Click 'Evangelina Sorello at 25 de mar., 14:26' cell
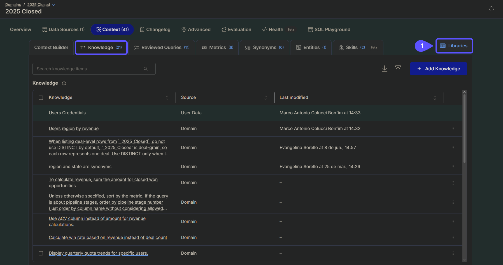Viewport: 503px width, 265px height. pyautogui.click(x=320, y=167)
